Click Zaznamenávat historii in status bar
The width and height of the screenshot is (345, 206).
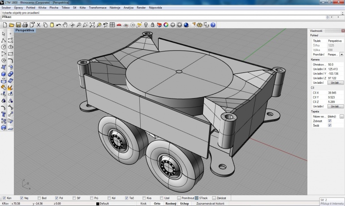[x=210, y=204]
